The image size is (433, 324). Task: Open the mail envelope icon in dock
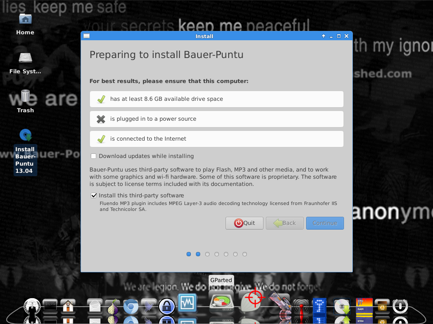tap(95, 306)
